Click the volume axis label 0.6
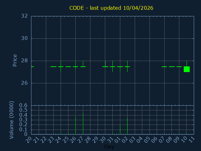This screenshot has height=151, width=201. [23, 105]
